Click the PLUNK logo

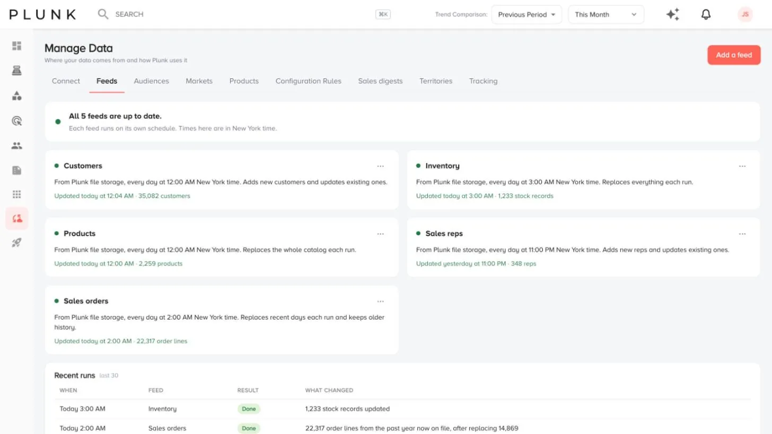pos(43,14)
